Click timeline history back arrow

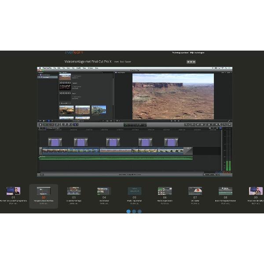40,128
